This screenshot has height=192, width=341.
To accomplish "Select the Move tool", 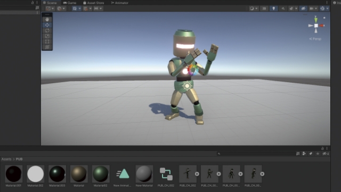I will pyautogui.click(x=47, y=25).
